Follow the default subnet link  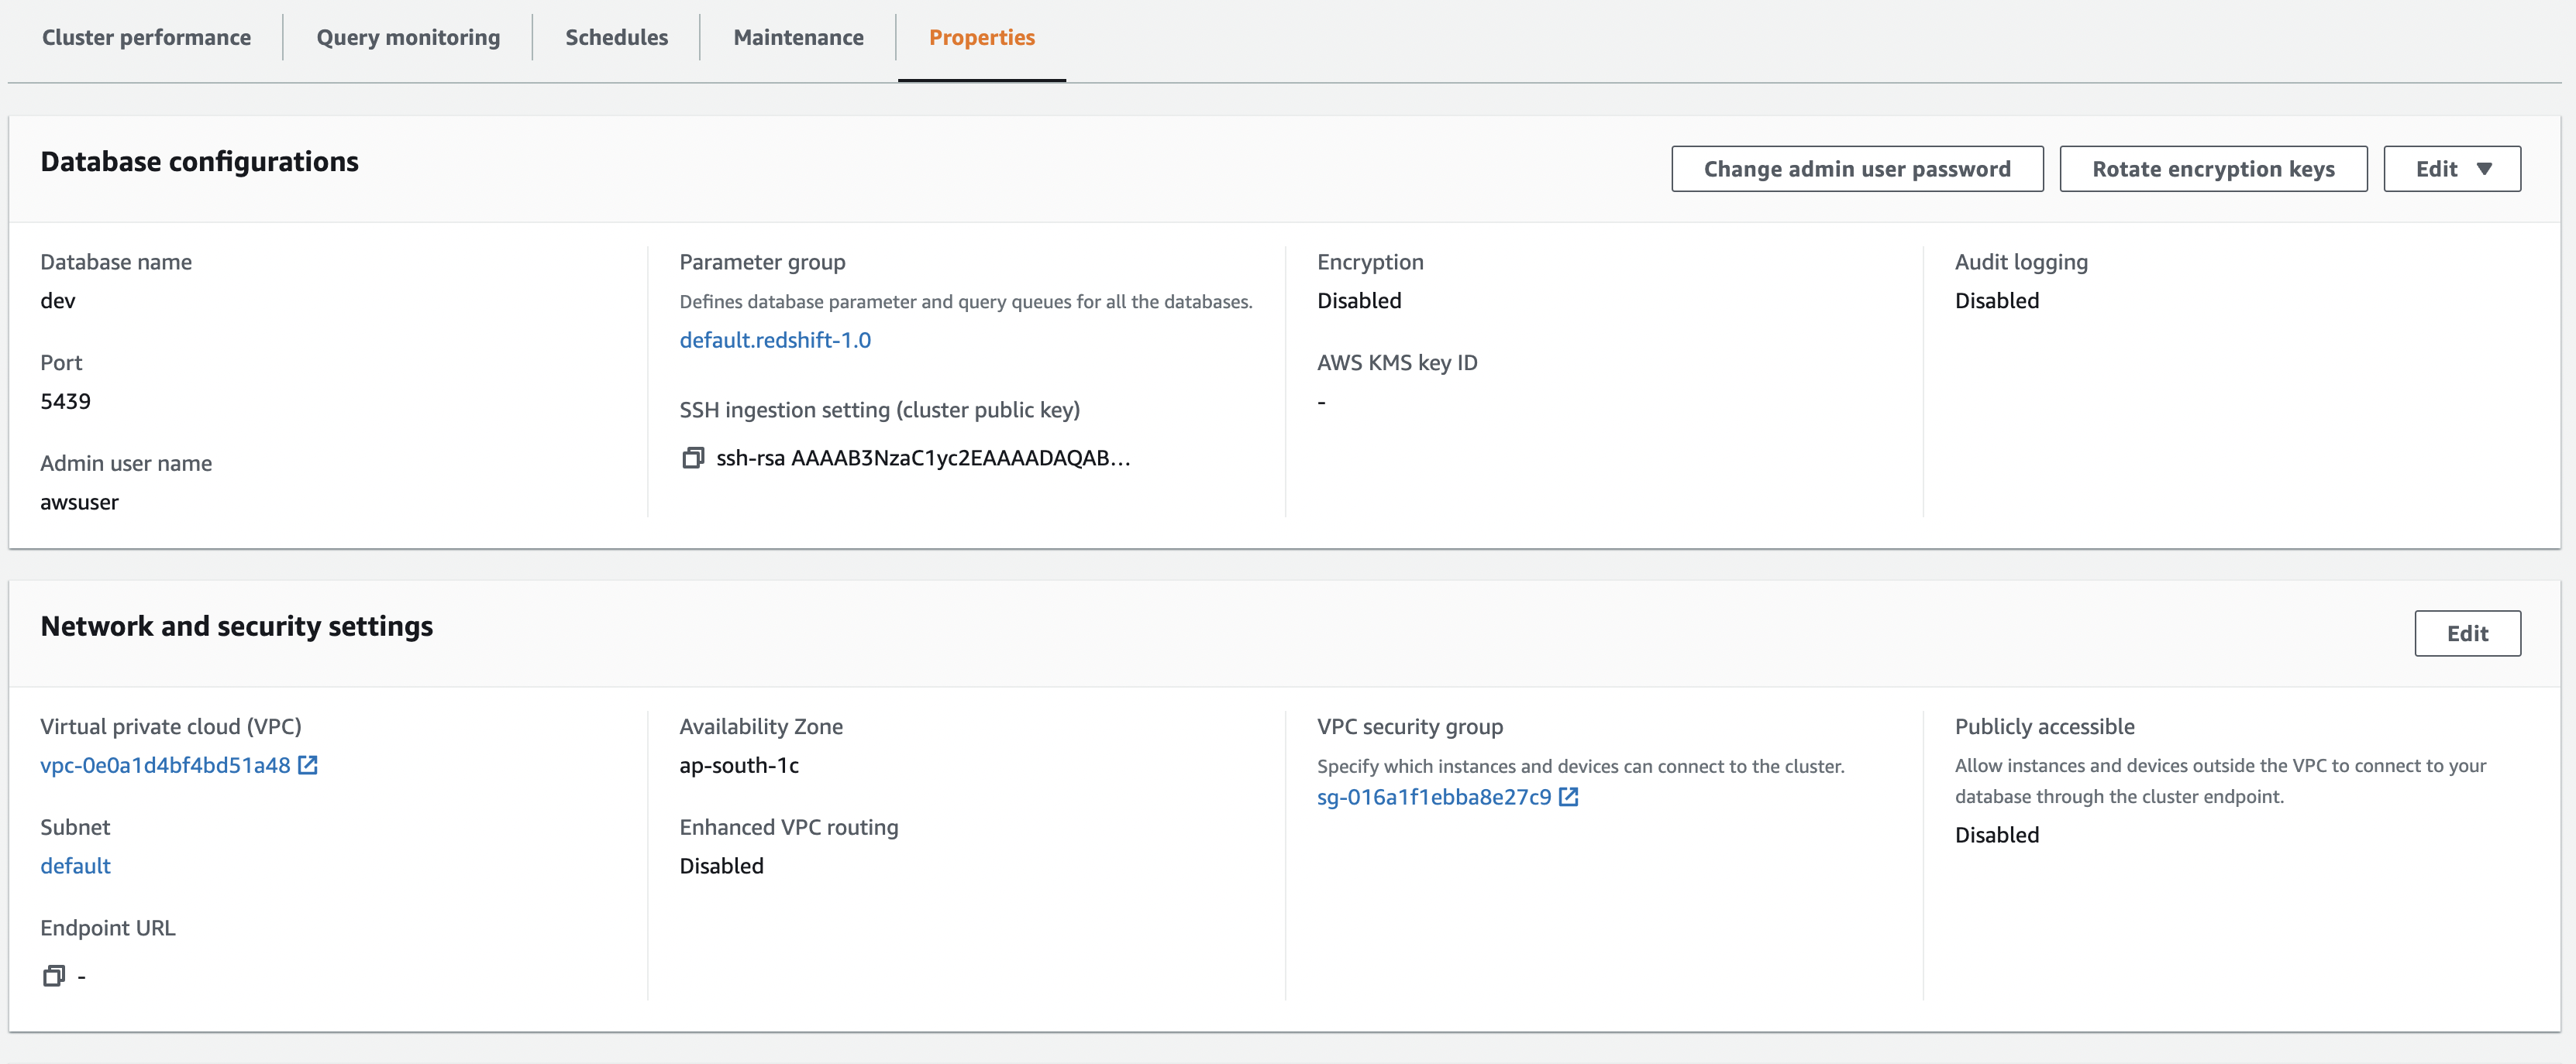click(75, 867)
